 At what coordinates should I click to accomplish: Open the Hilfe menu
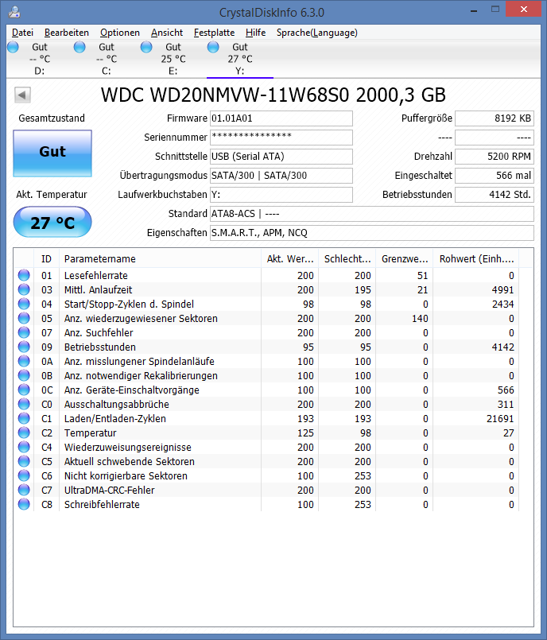pyautogui.click(x=255, y=33)
